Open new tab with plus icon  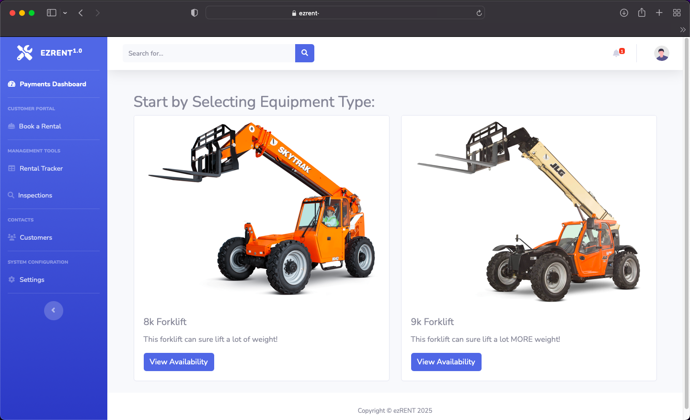pyautogui.click(x=659, y=13)
